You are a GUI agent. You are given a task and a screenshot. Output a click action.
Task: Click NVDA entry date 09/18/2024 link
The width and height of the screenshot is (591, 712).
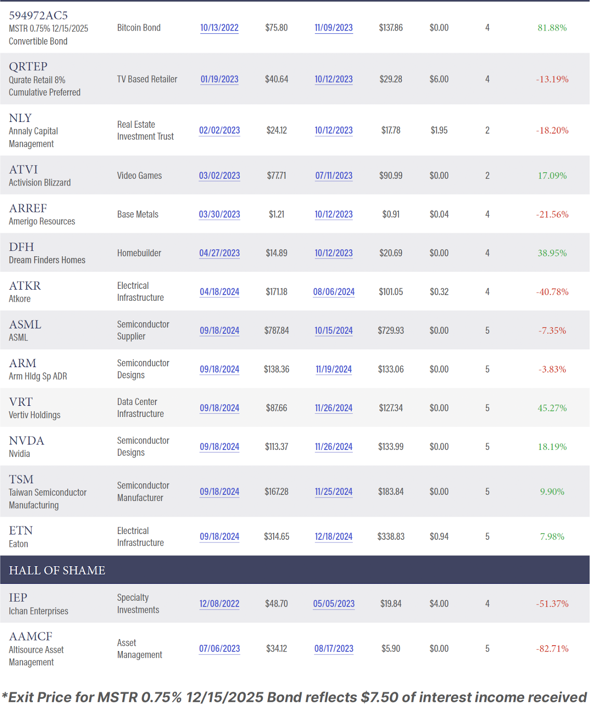(x=219, y=447)
